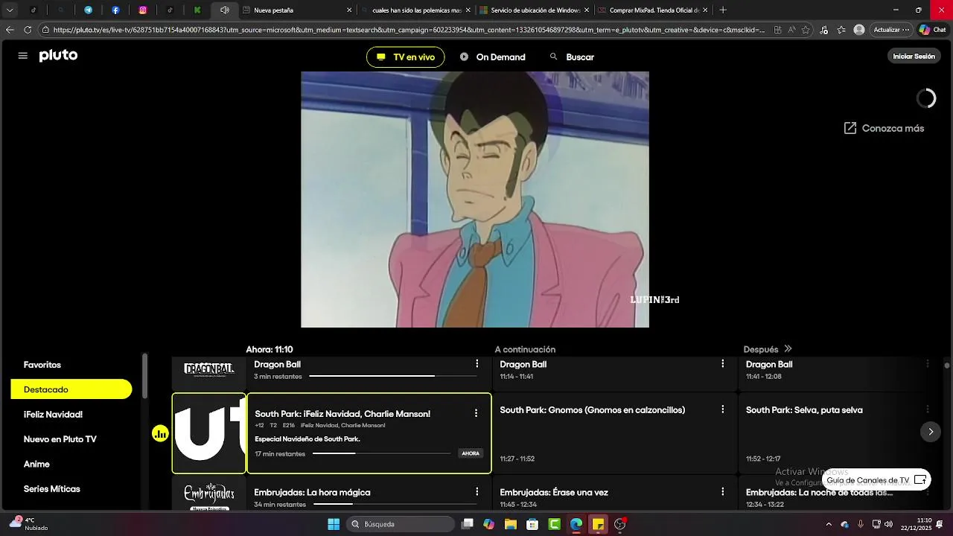953x536 pixels.
Task: Open Copilot Chat in browser
Action: pyautogui.click(x=933, y=30)
